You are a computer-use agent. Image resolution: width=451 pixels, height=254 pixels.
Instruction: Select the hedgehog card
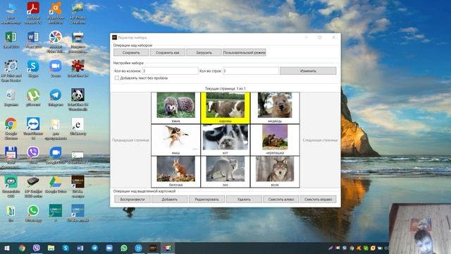pos(175,108)
